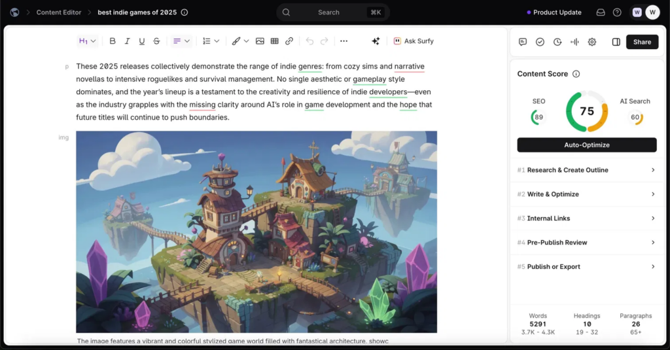Screen dimensions: 670x350
Task: Open the H1 heading style dropdown
Action: coord(87,41)
